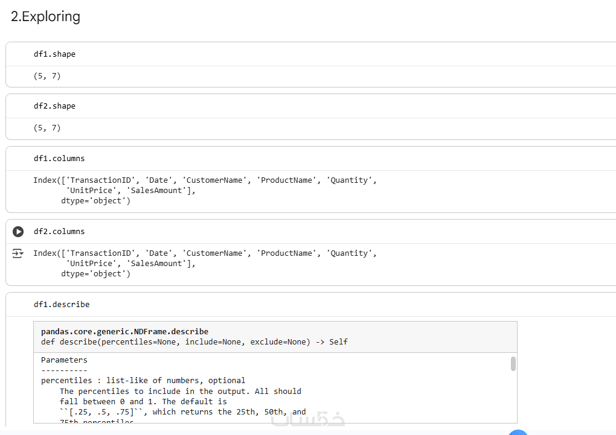Screen dimensions: 616x435
Task: Click the line mentioning 25th, 50th percentiles
Action: point(182,412)
